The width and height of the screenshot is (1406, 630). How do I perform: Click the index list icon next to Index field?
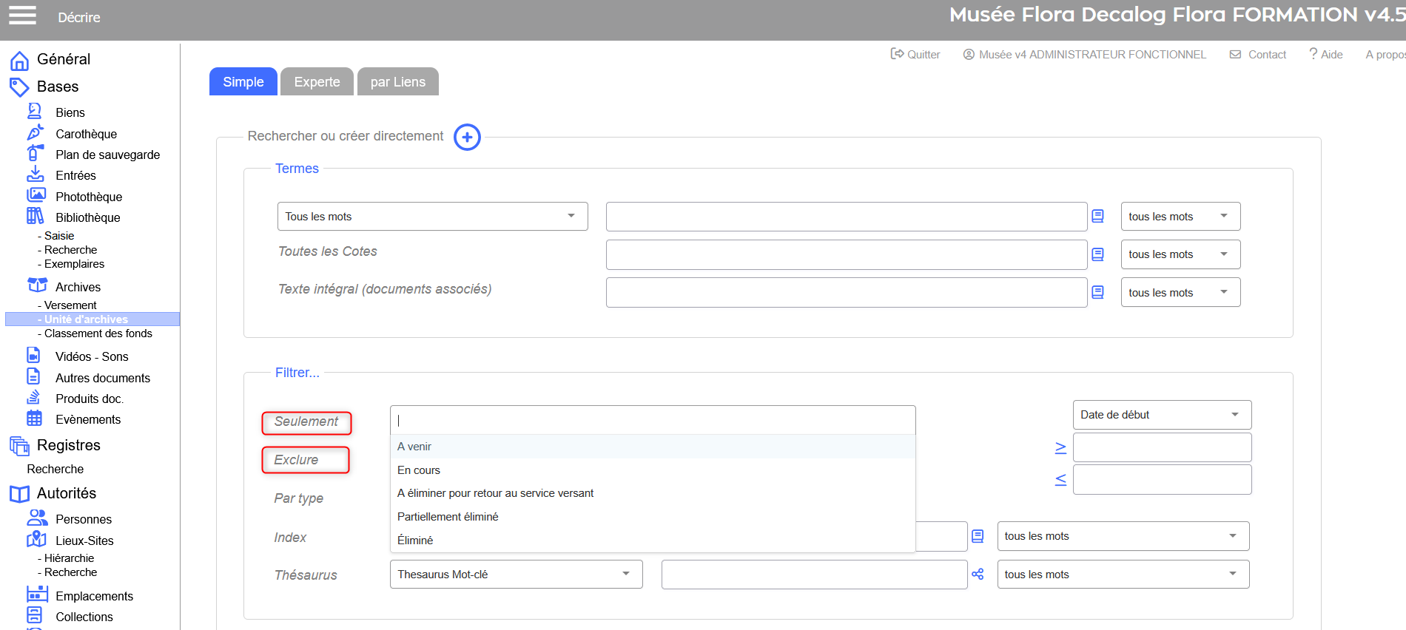(x=978, y=536)
